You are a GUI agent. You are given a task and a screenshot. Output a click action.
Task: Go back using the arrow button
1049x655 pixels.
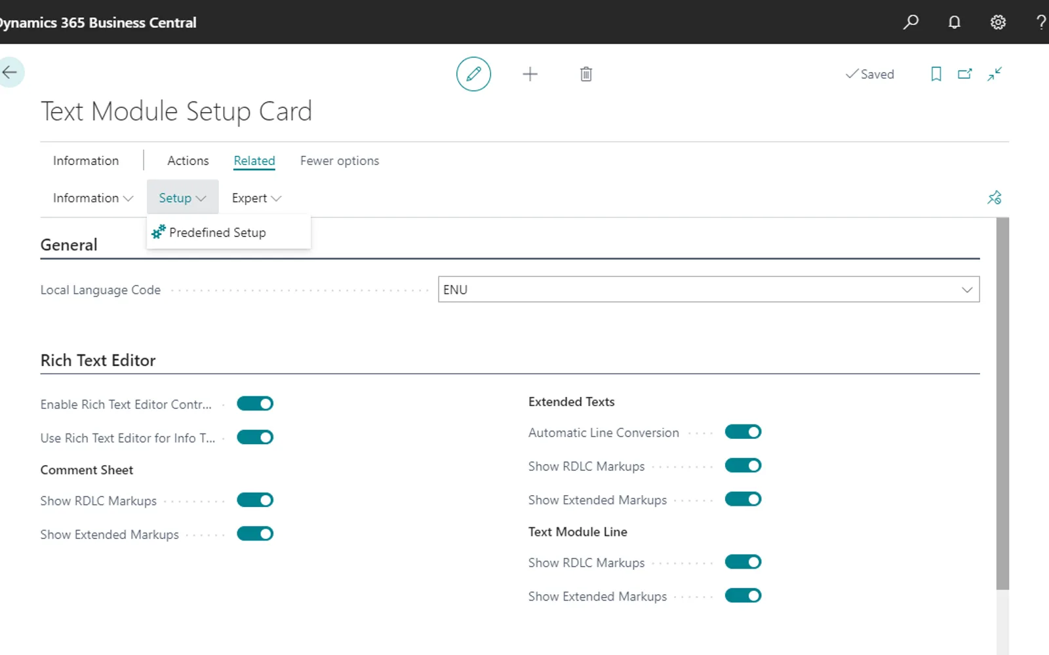point(9,72)
